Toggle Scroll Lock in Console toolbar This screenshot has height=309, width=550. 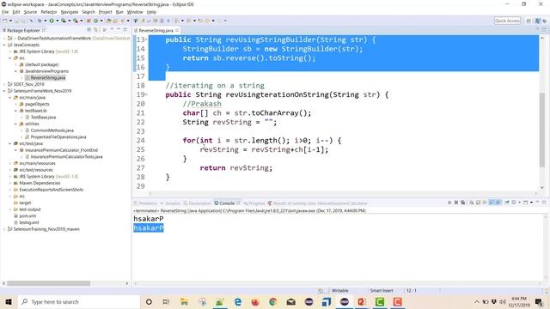(x=478, y=203)
